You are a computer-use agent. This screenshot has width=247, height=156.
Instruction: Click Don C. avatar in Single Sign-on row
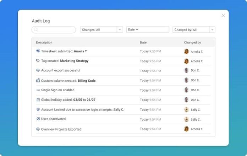tap(186, 90)
